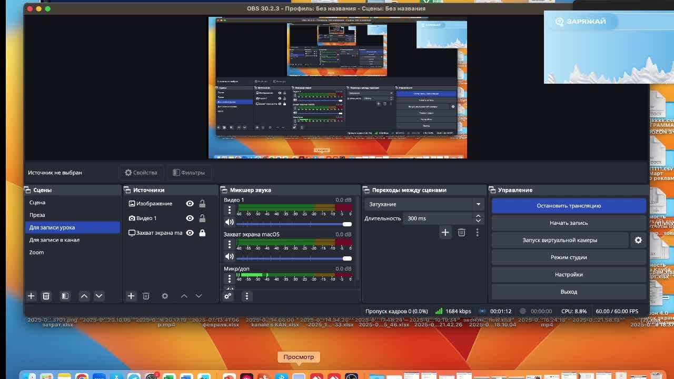Image resolution: width=674 pixels, height=379 pixels.
Task: Move scene down with arrow icon
Action: (x=99, y=296)
